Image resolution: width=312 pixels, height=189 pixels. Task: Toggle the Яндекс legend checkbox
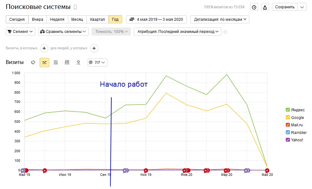(288, 110)
